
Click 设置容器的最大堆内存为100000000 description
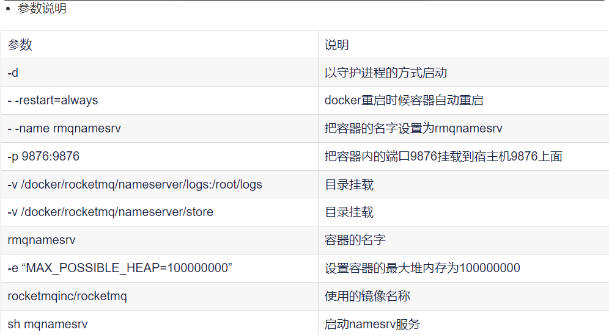422,268
